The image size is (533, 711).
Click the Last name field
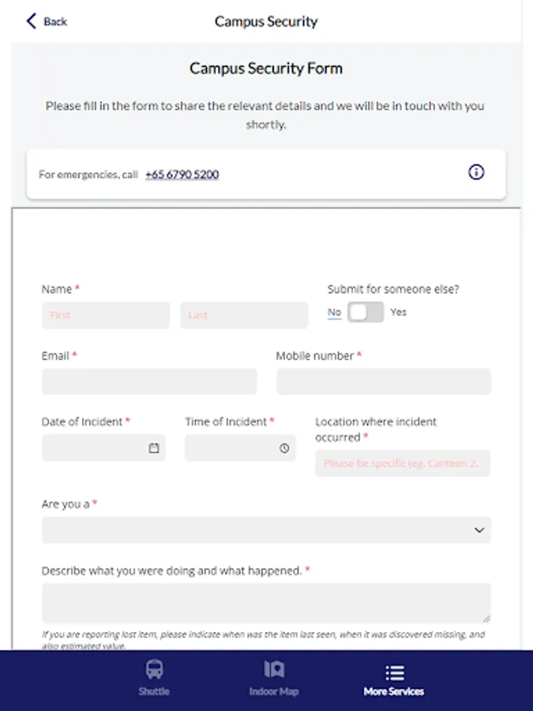pos(244,315)
